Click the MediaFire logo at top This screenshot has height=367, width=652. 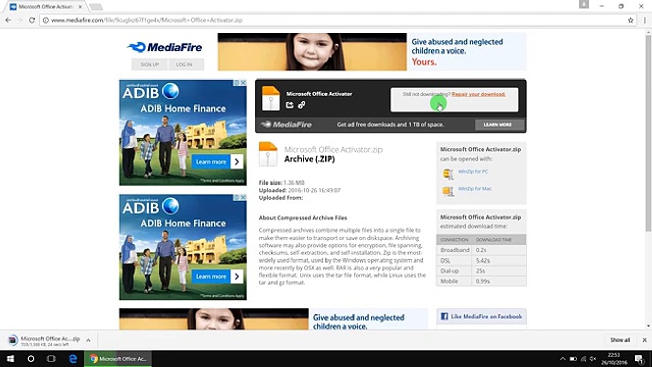tap(165, 47)
